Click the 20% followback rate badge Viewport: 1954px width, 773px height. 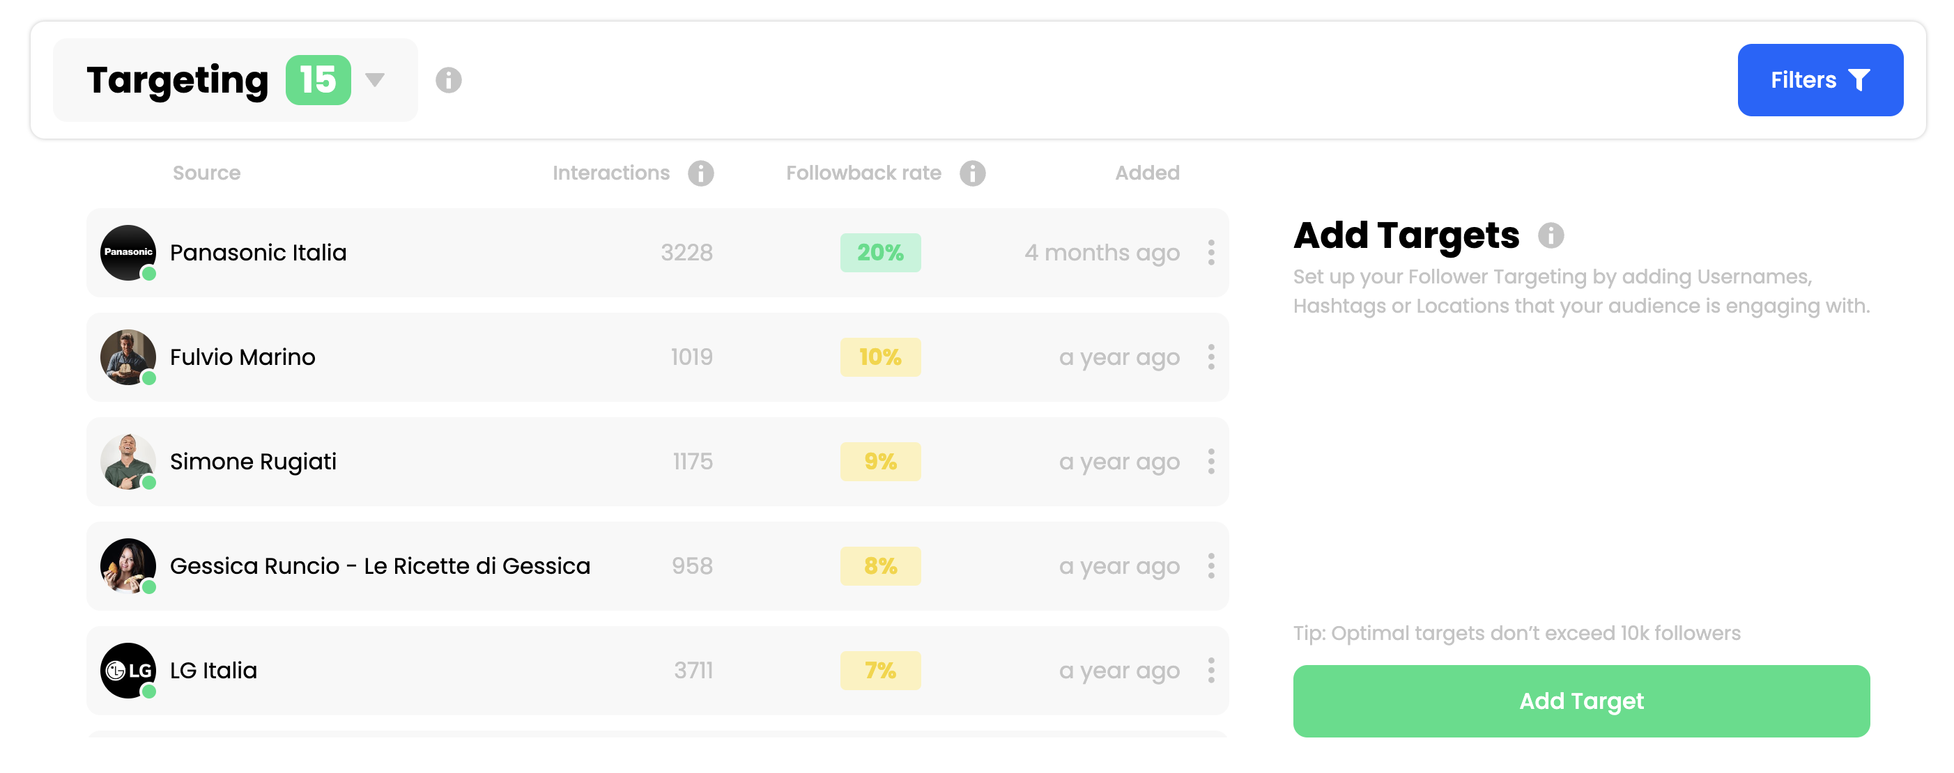pyautogui.click(x=880, y=252)
